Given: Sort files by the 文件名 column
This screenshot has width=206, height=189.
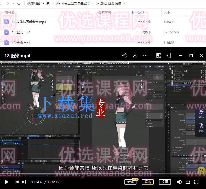Looking at the screenshot, I should point(10,13).
